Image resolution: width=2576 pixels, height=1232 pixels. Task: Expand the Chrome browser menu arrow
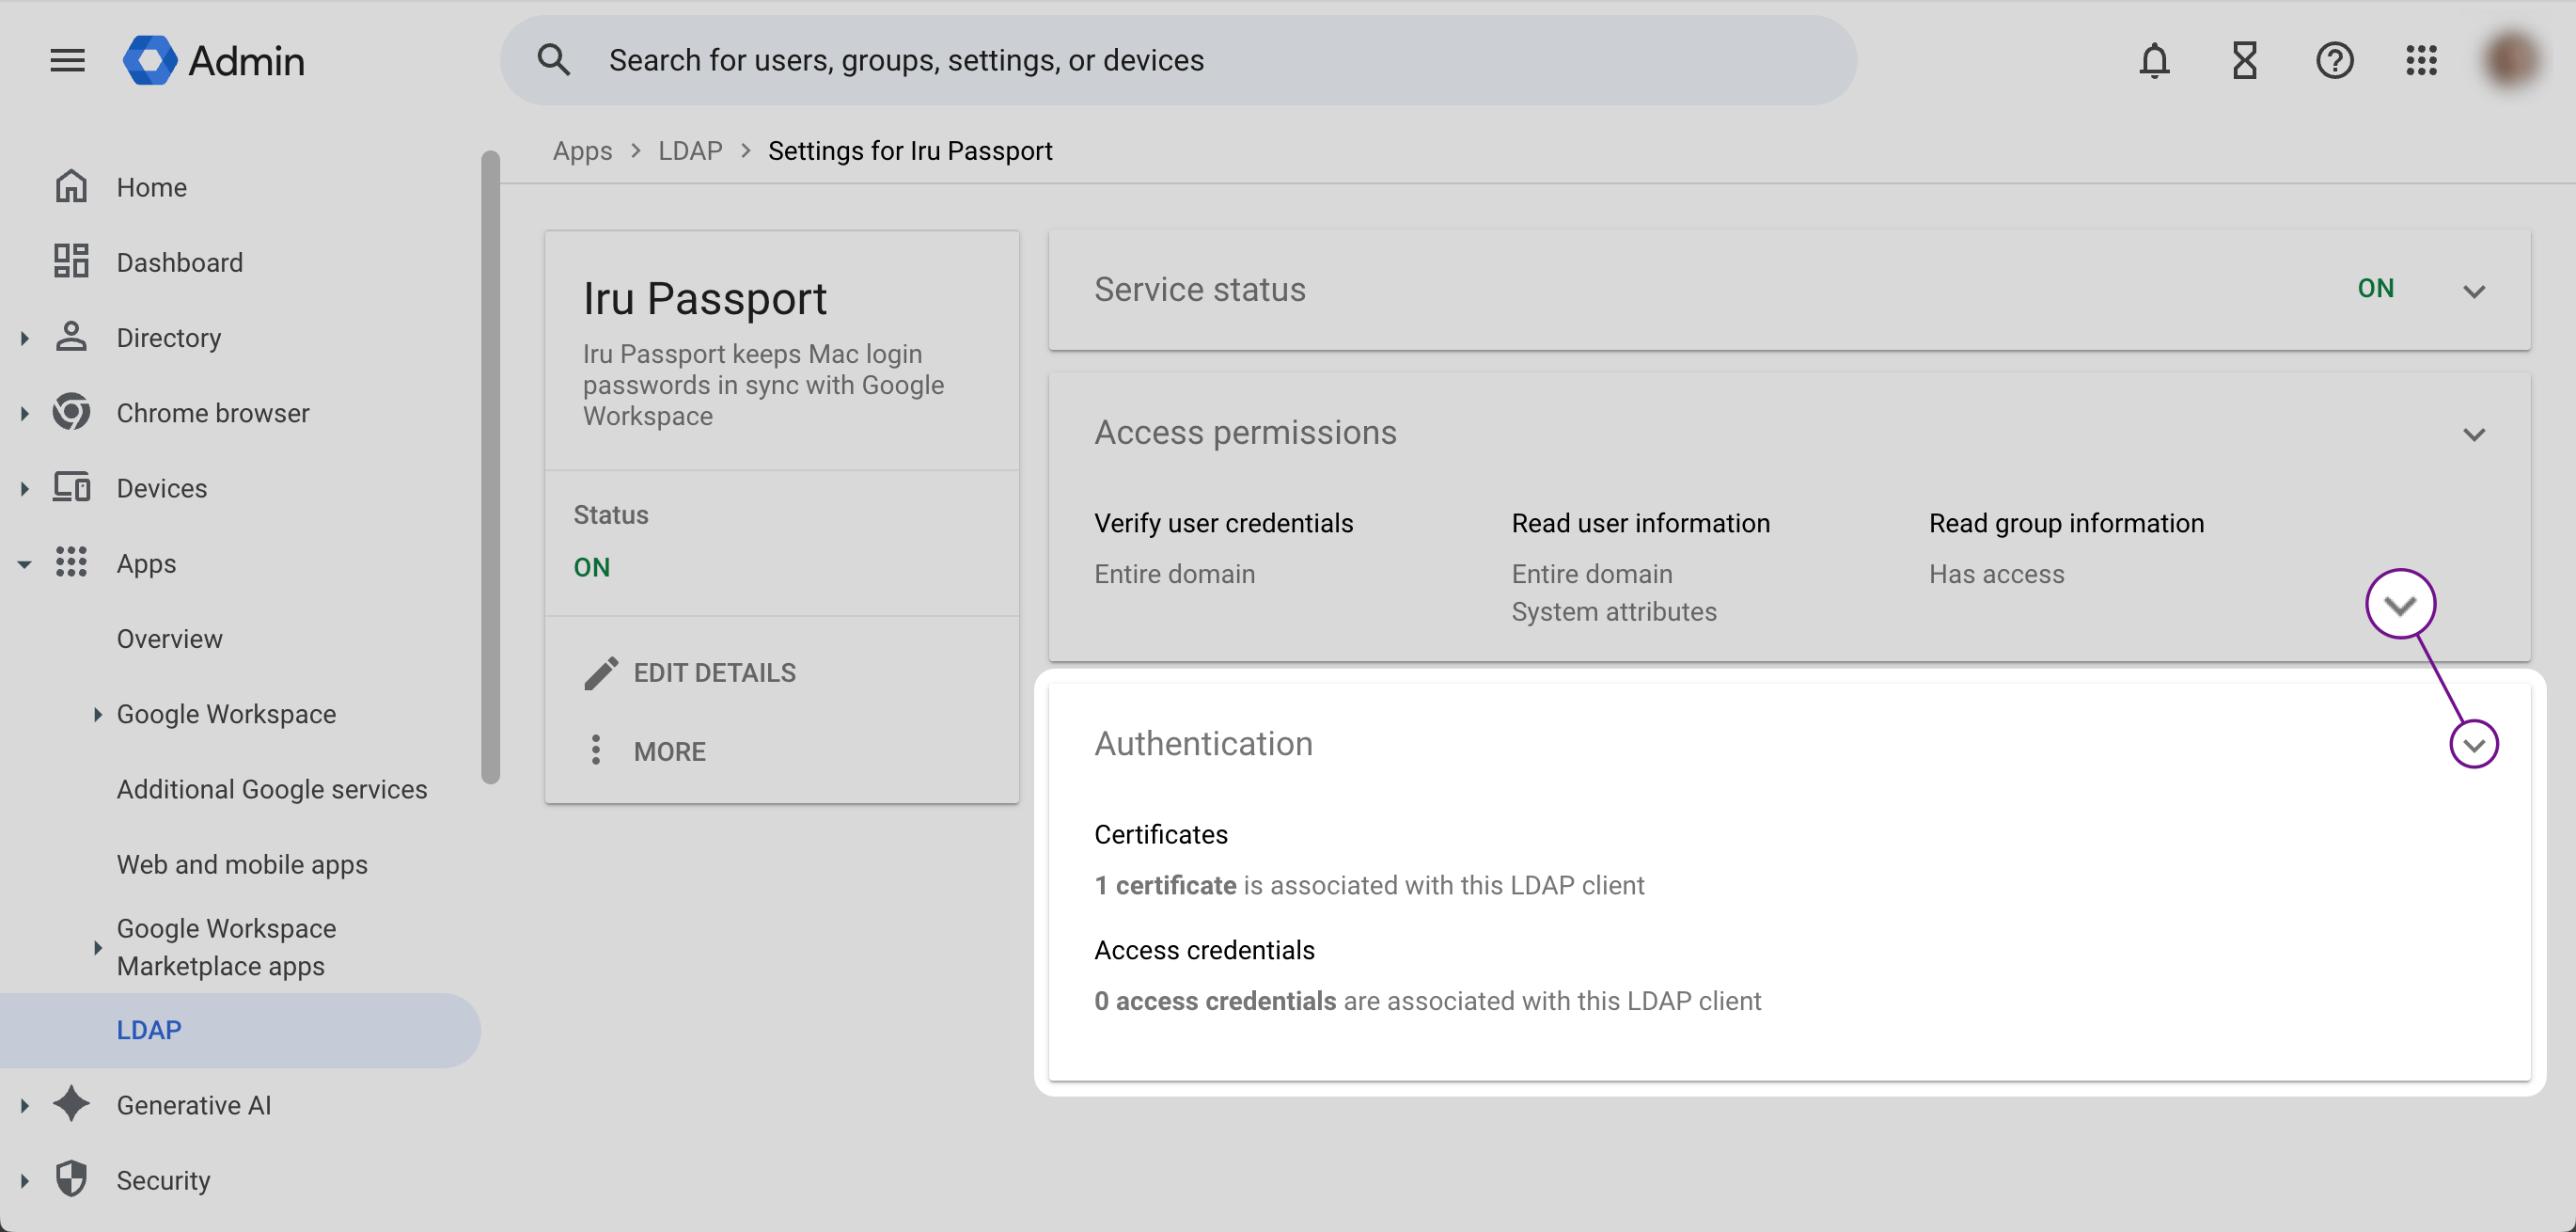(24, 413)
